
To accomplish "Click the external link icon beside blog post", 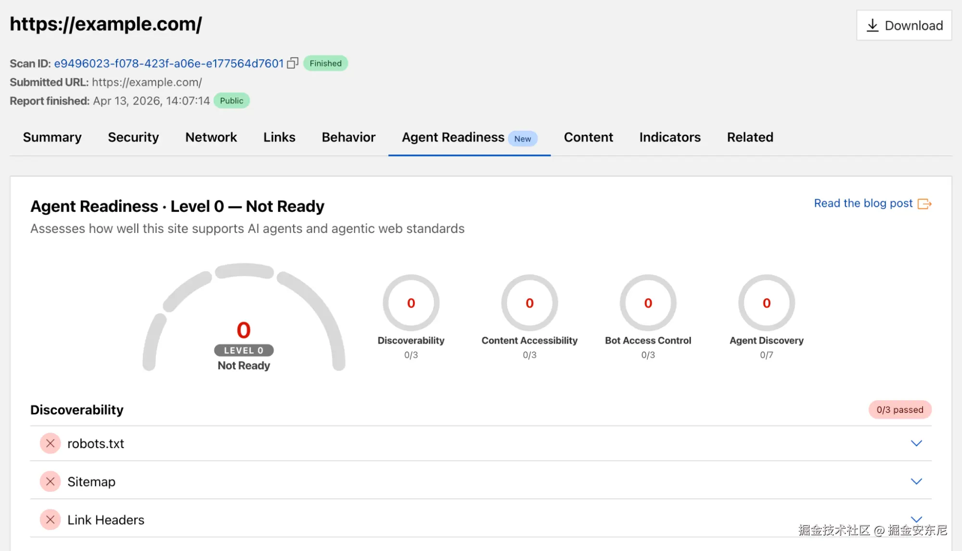I will (x=924, y=204).
